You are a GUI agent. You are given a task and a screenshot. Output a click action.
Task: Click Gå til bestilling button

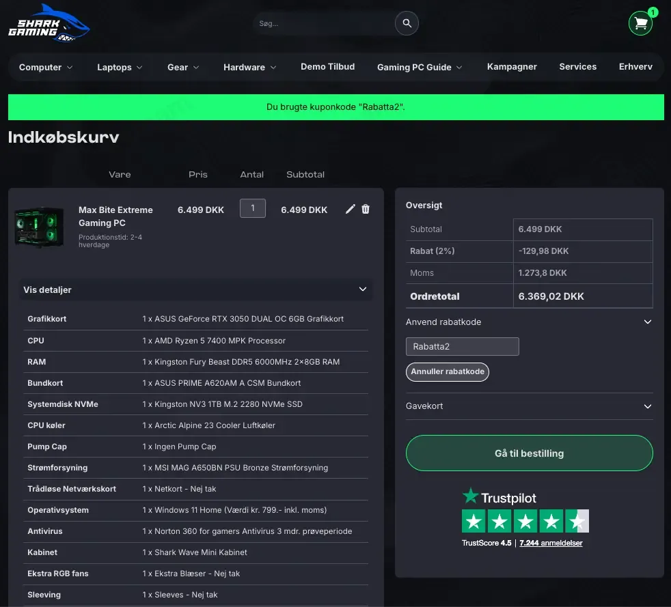pos(529,453)
